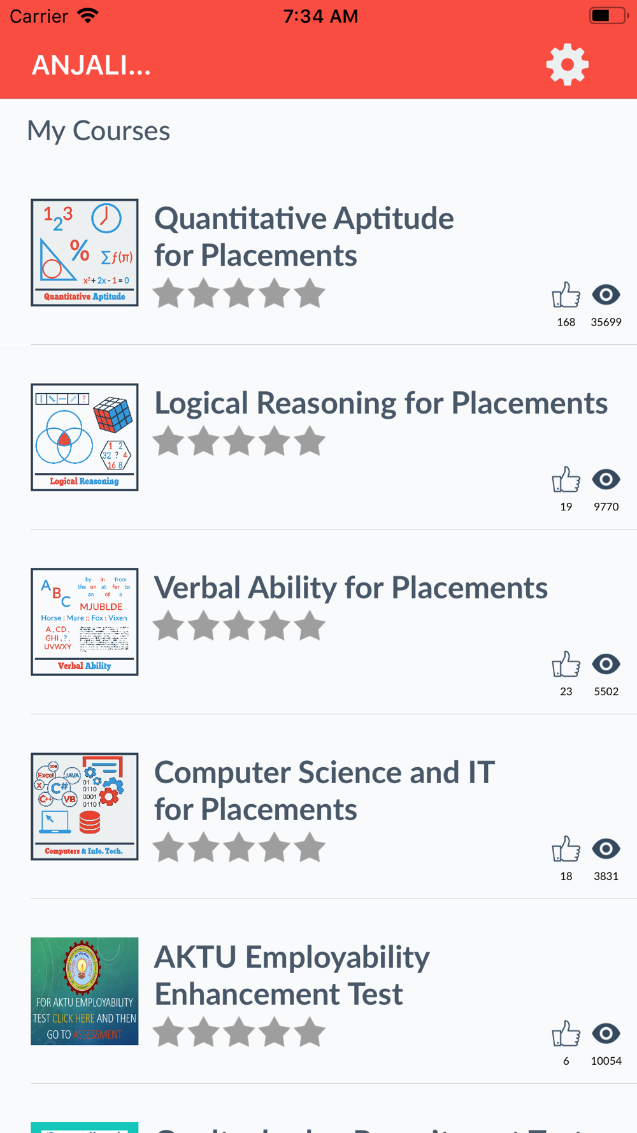Image resolution: width=637 pixels, height=1133 pixels.
Task: Open Quantitative Aptitude for Placements course title
Action: pyautogui.click(x=304, y=236)
